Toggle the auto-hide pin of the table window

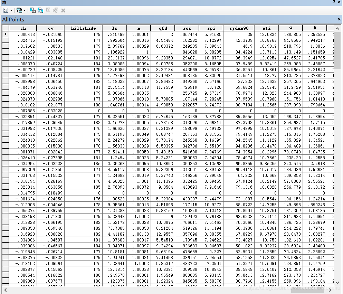334,2
